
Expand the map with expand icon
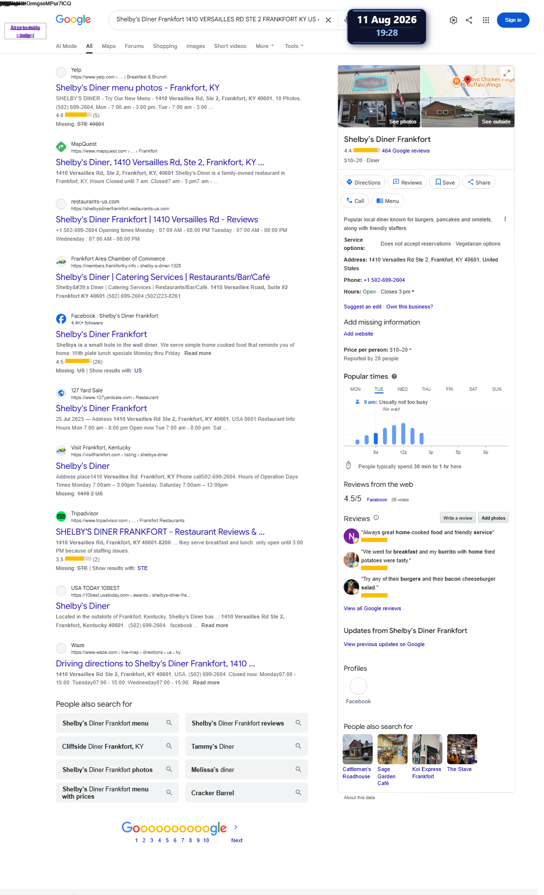click(507, 73)
